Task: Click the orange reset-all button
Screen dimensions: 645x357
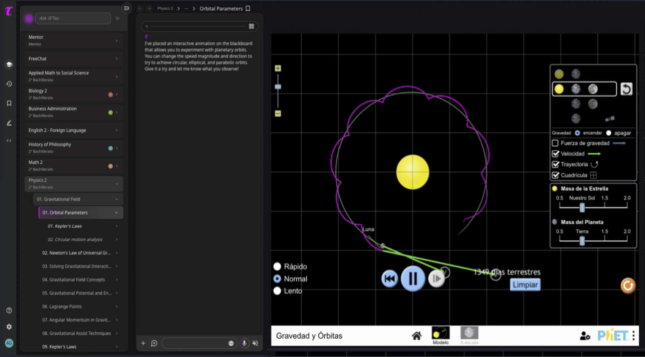Action: [x=628, y=286]
